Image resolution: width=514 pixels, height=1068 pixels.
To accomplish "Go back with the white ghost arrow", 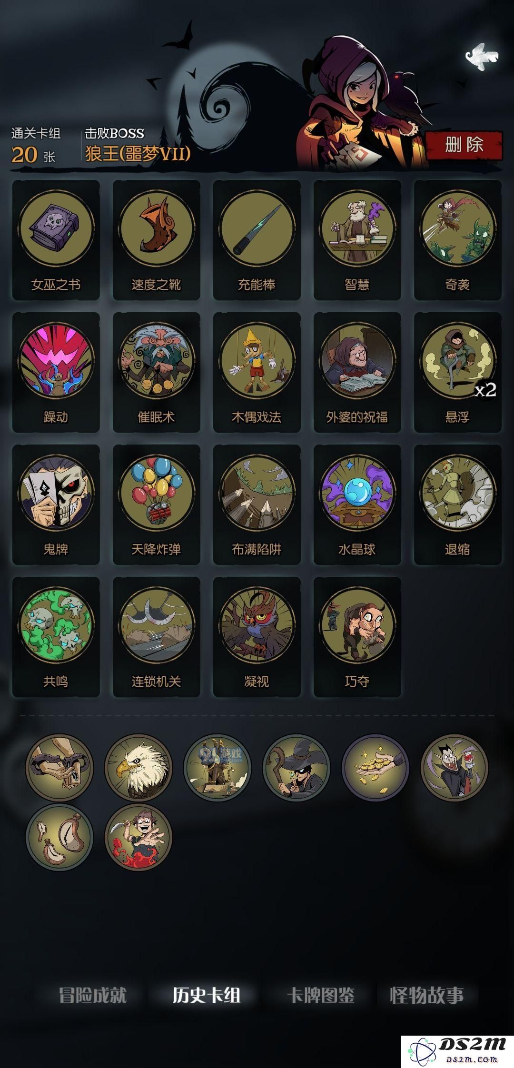I will pos(481,56).
